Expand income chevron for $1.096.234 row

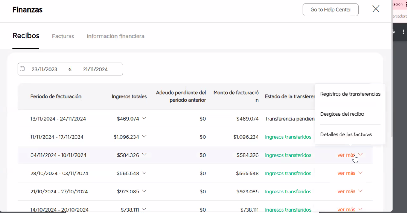tap(144, 136)
